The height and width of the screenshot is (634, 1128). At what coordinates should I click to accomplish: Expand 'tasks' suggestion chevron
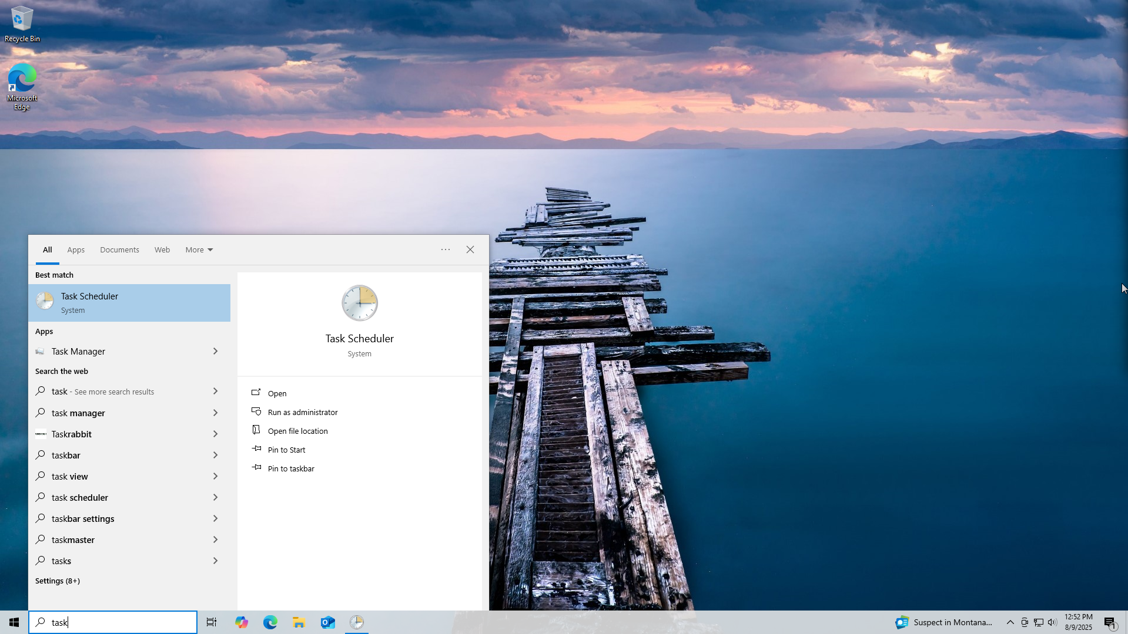tap(216, 561)
